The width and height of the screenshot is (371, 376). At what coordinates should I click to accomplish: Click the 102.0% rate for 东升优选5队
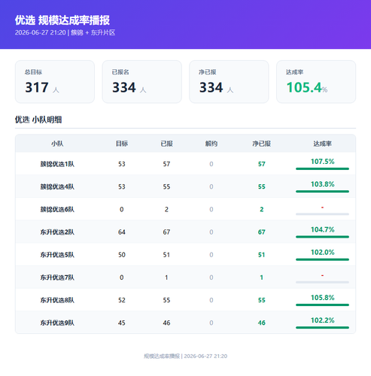click(322, 252)
